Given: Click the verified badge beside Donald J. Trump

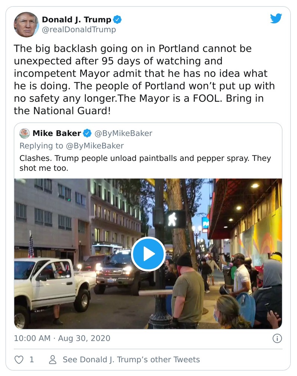Looking at the screenshot, I should point(118,20).
